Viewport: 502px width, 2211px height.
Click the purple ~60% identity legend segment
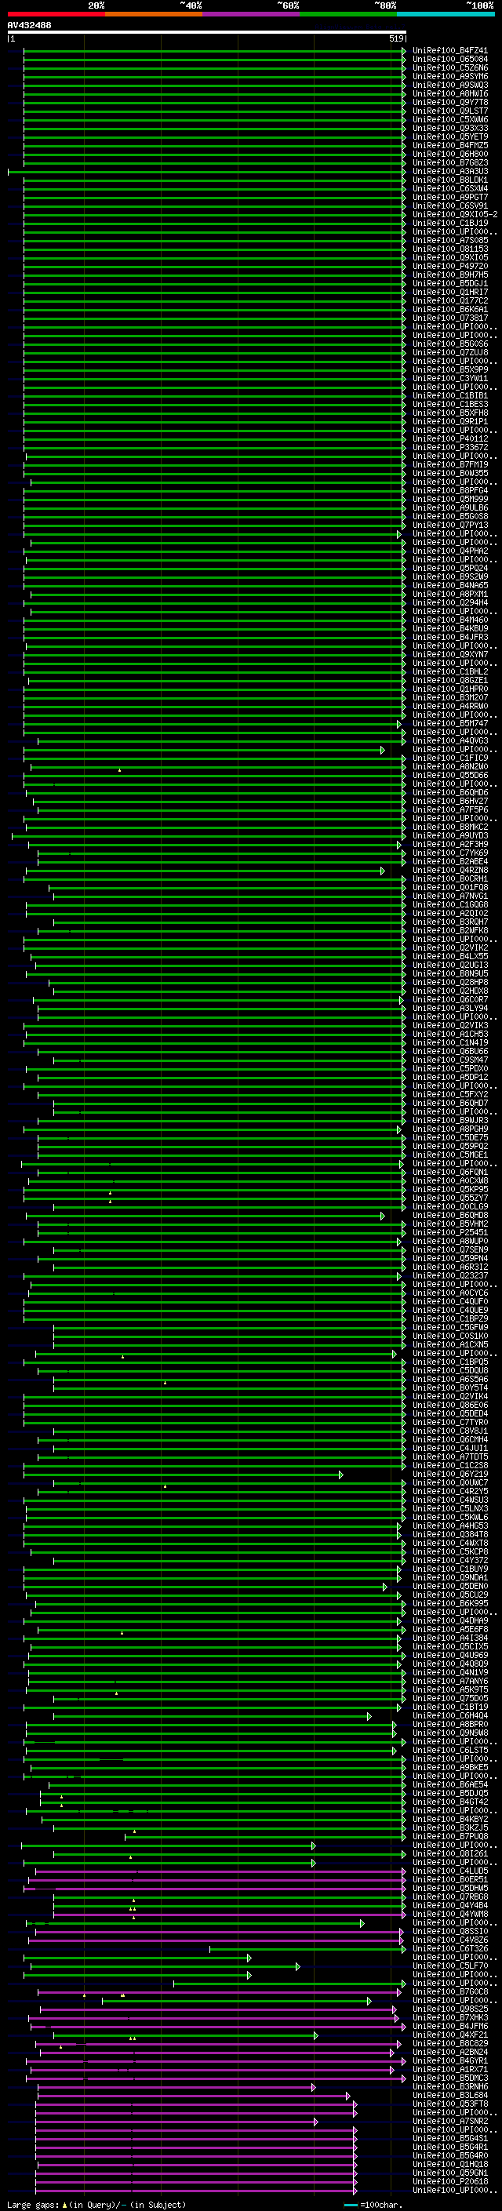[x=252, y=14]
